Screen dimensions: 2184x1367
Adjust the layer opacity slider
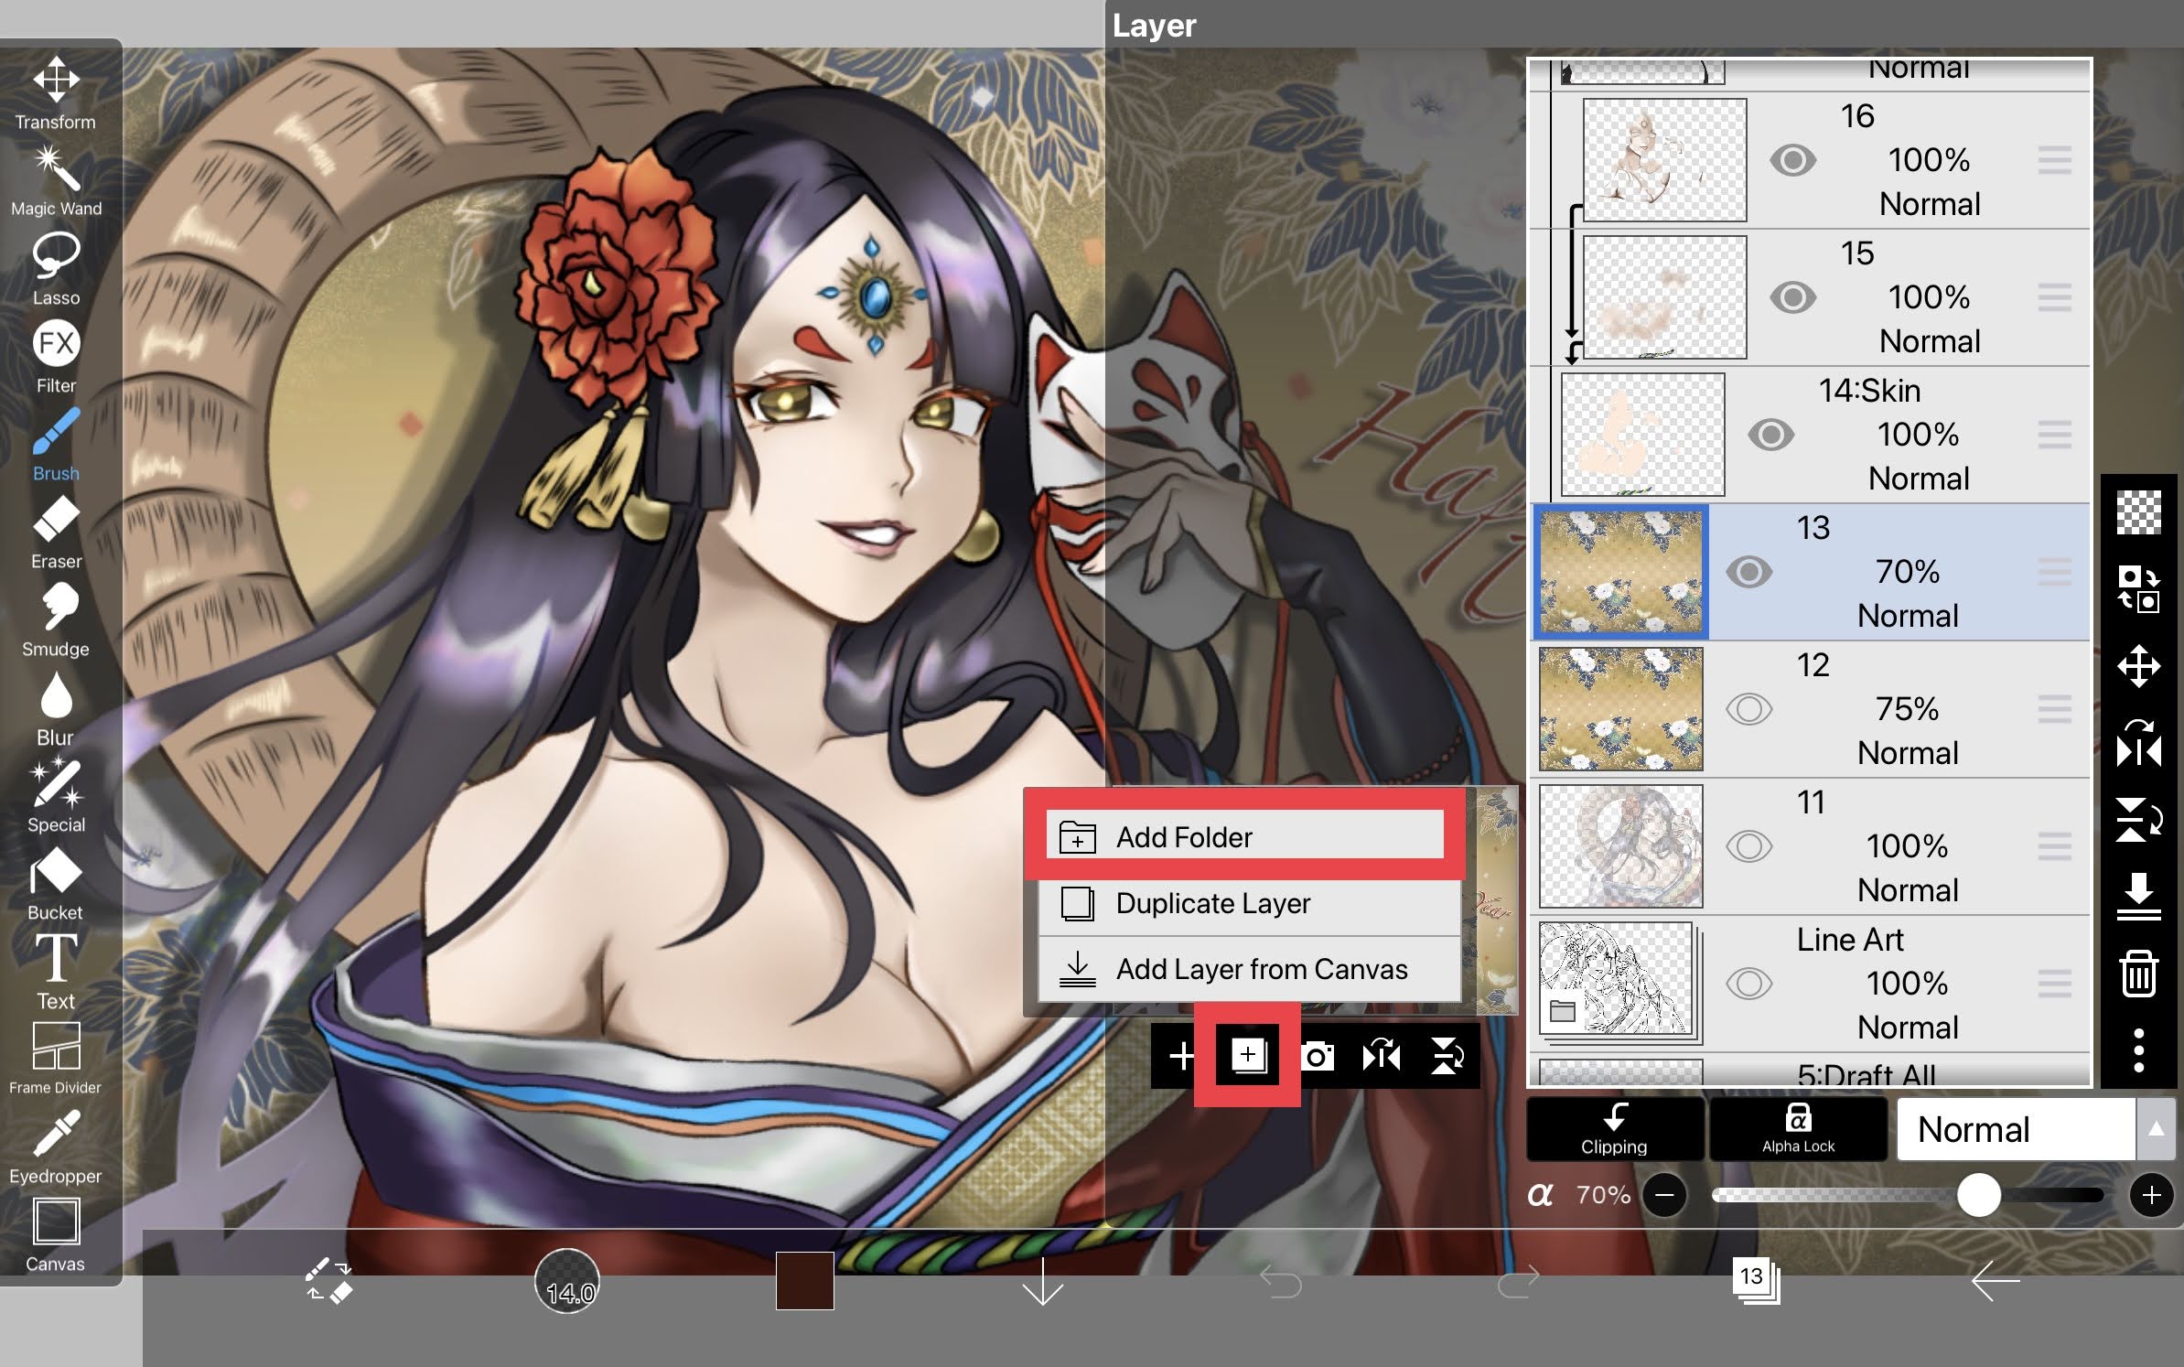(x=1981, y=1194)
